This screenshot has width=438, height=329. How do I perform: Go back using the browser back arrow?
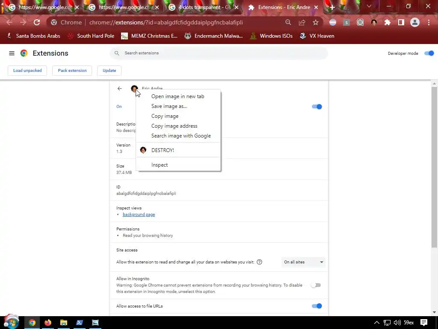[9, 22]
